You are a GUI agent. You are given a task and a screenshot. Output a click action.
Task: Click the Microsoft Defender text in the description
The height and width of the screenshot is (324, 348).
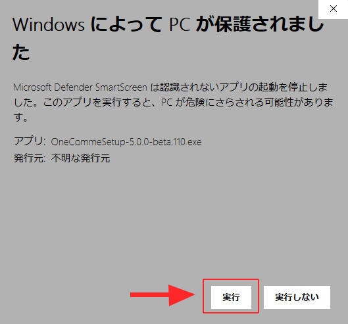53,87
